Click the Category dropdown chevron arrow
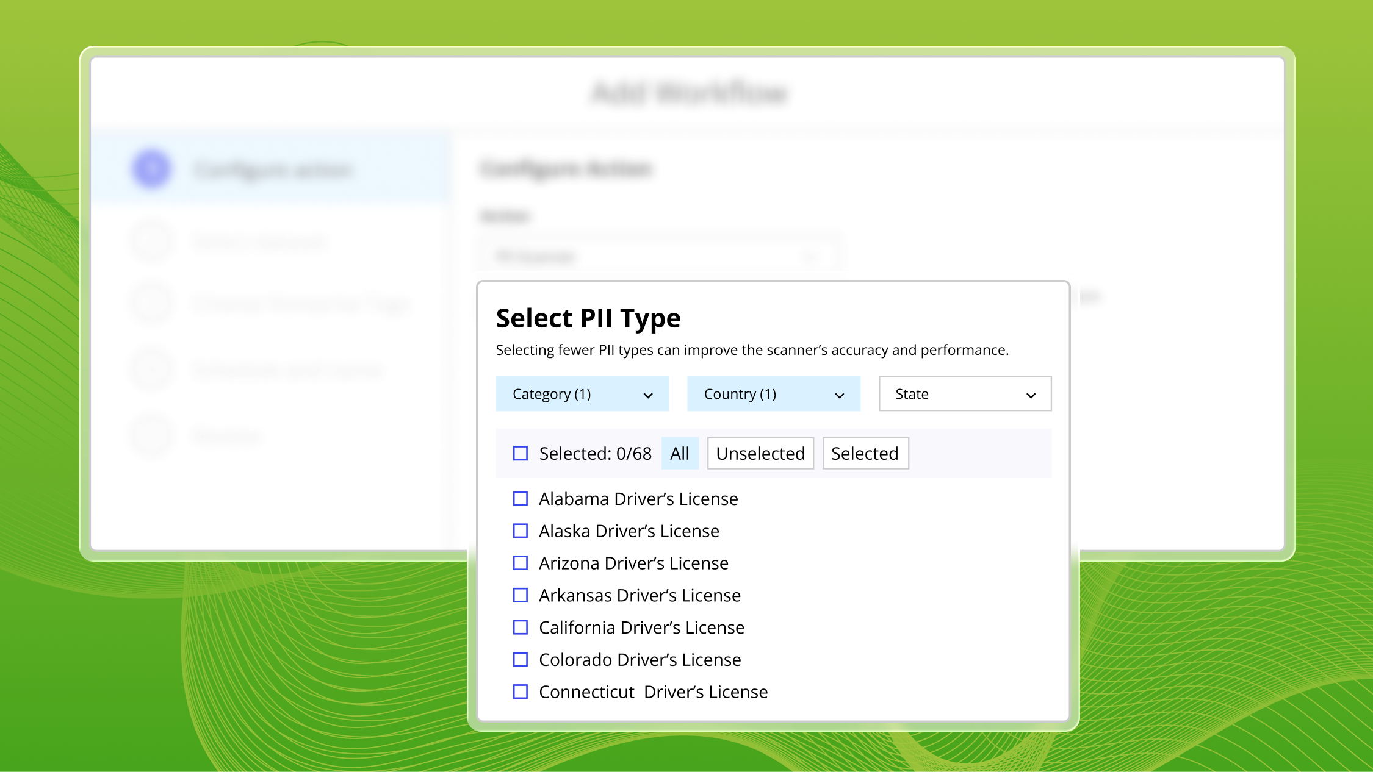 648,395
